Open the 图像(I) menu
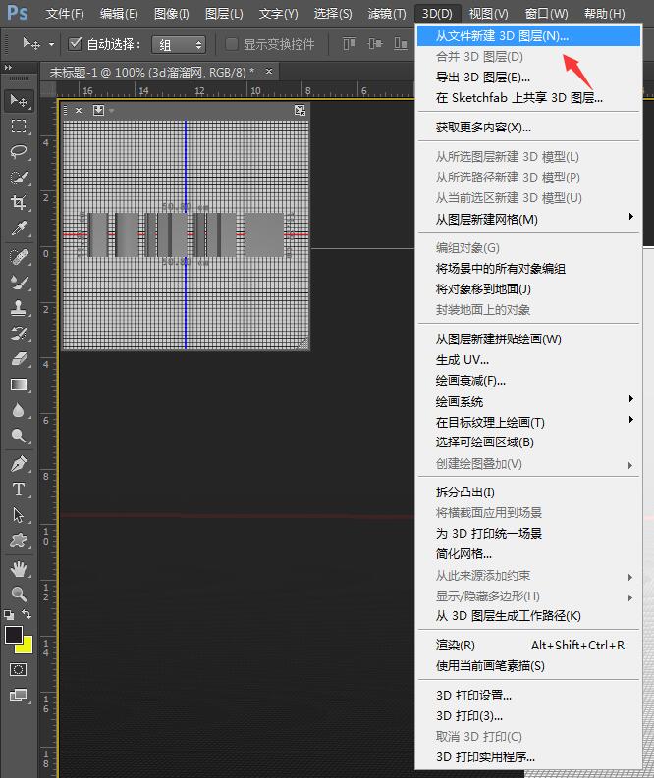Image resolution: width=654 pixels, height=778 pixels. (x=171, y=14)
